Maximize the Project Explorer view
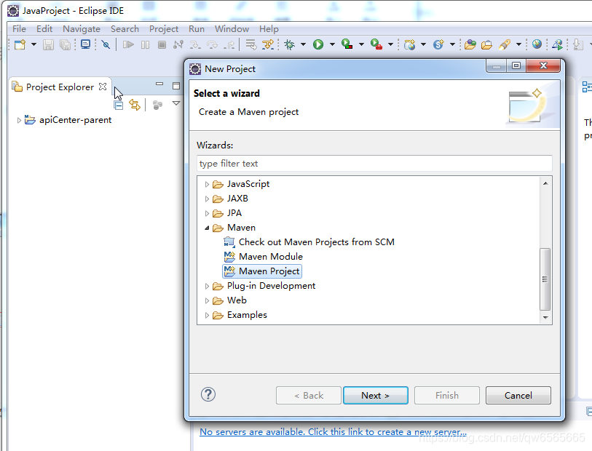The width and height of the screenshot is (592, 451). click(x=176, y=86)
